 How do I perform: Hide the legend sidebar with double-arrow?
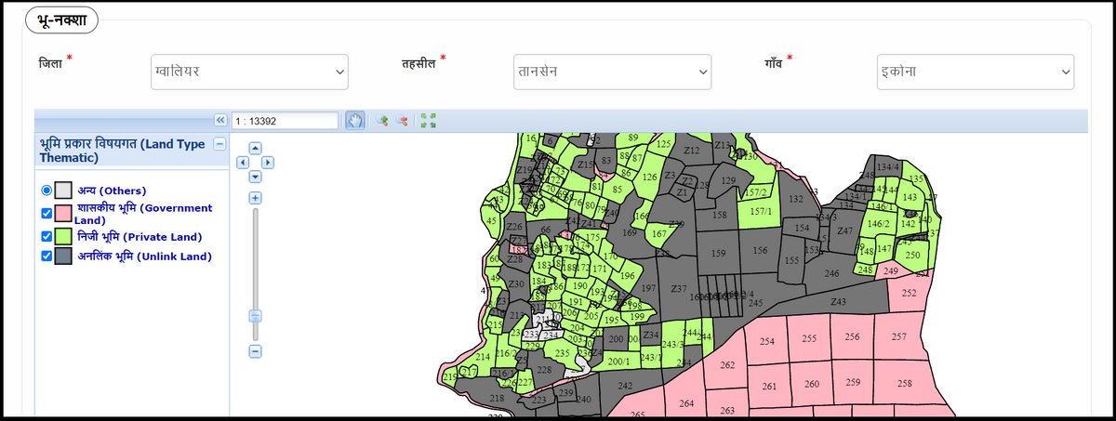220,121
